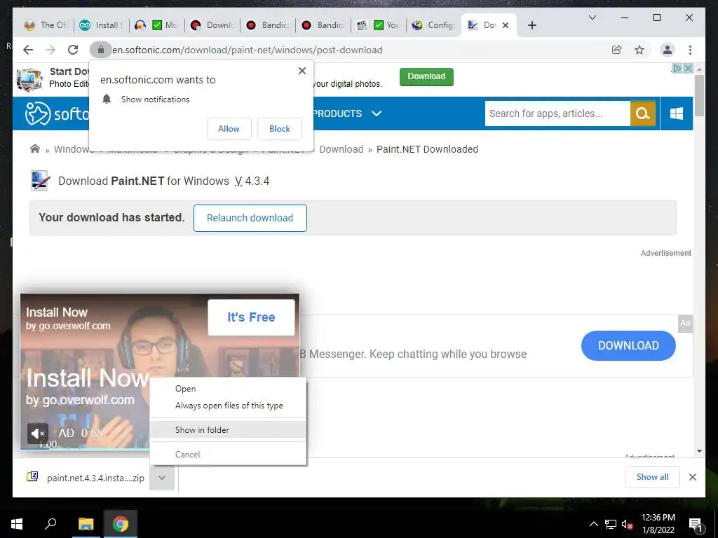Switch to the Install tab

pos(101,25)
